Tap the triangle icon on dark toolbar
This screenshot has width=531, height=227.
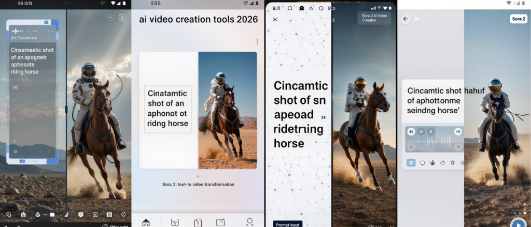point(37,214)
